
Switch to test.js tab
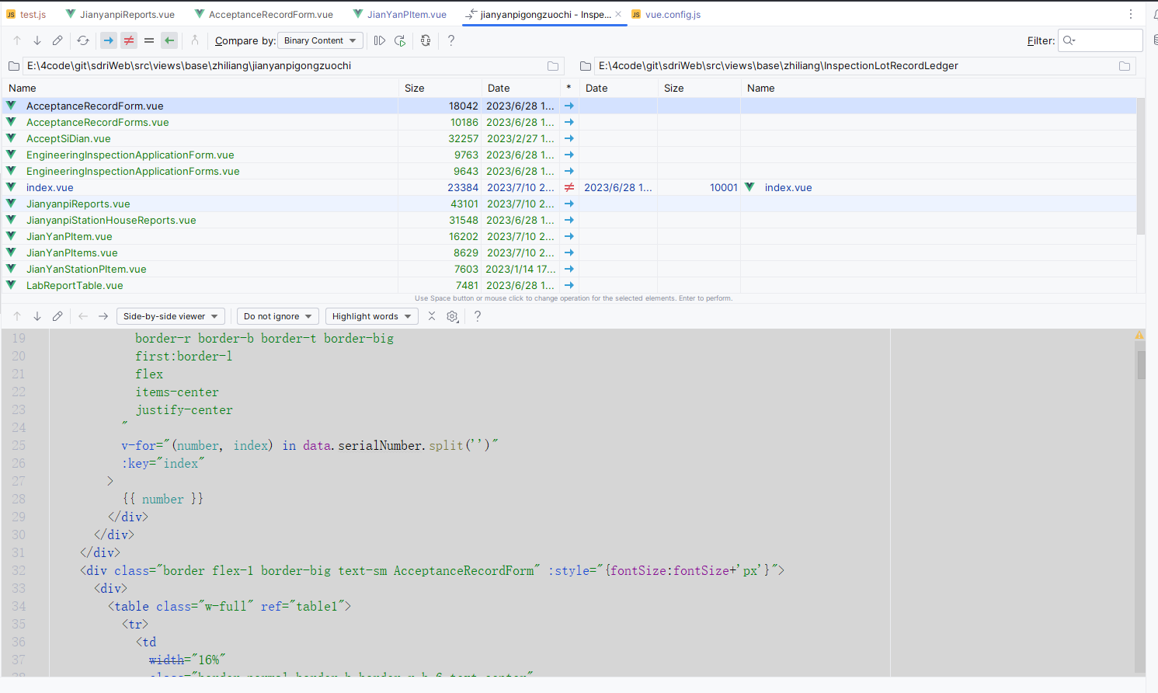coord(26,14)
